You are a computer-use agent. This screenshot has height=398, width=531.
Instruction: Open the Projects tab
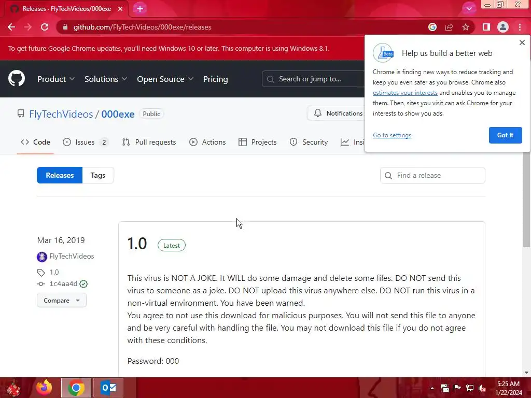pos(257,142)
